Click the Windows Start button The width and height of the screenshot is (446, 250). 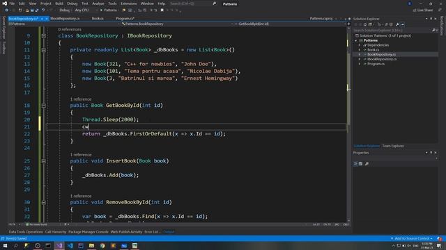pos(5,246)
